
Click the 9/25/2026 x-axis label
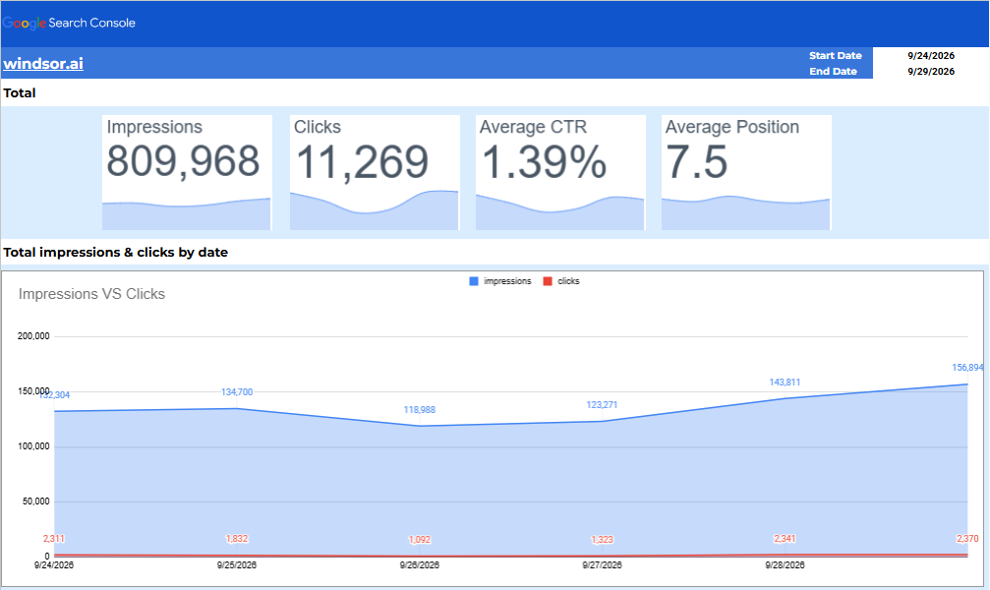[237, 565]
